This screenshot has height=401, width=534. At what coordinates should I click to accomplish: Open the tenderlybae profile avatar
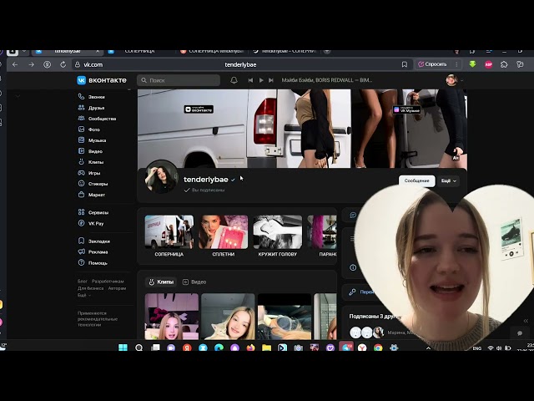click(x=161, y=176)
